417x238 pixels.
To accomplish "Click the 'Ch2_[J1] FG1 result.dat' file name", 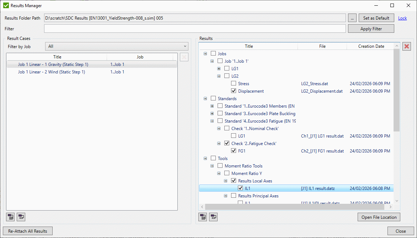I will tap(322, 151).
